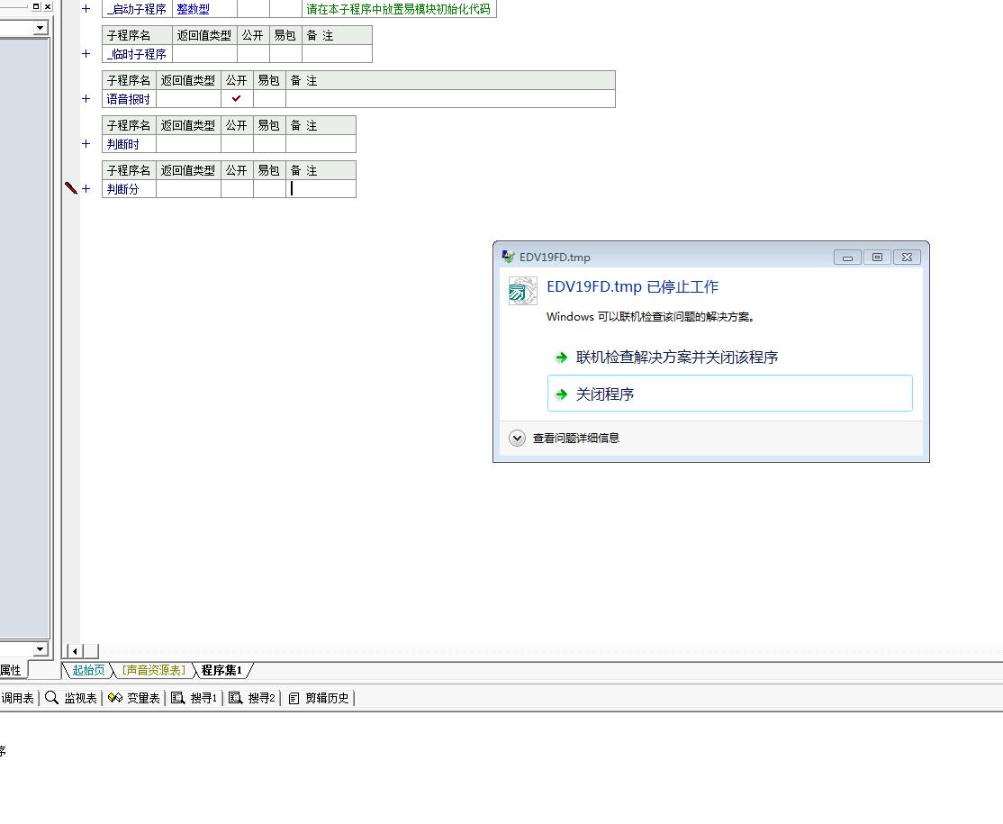
Task: Click 联机检查解决方案并关闭该程序 in the dialog
Action: pyautogui.click(x=677, y=357)
